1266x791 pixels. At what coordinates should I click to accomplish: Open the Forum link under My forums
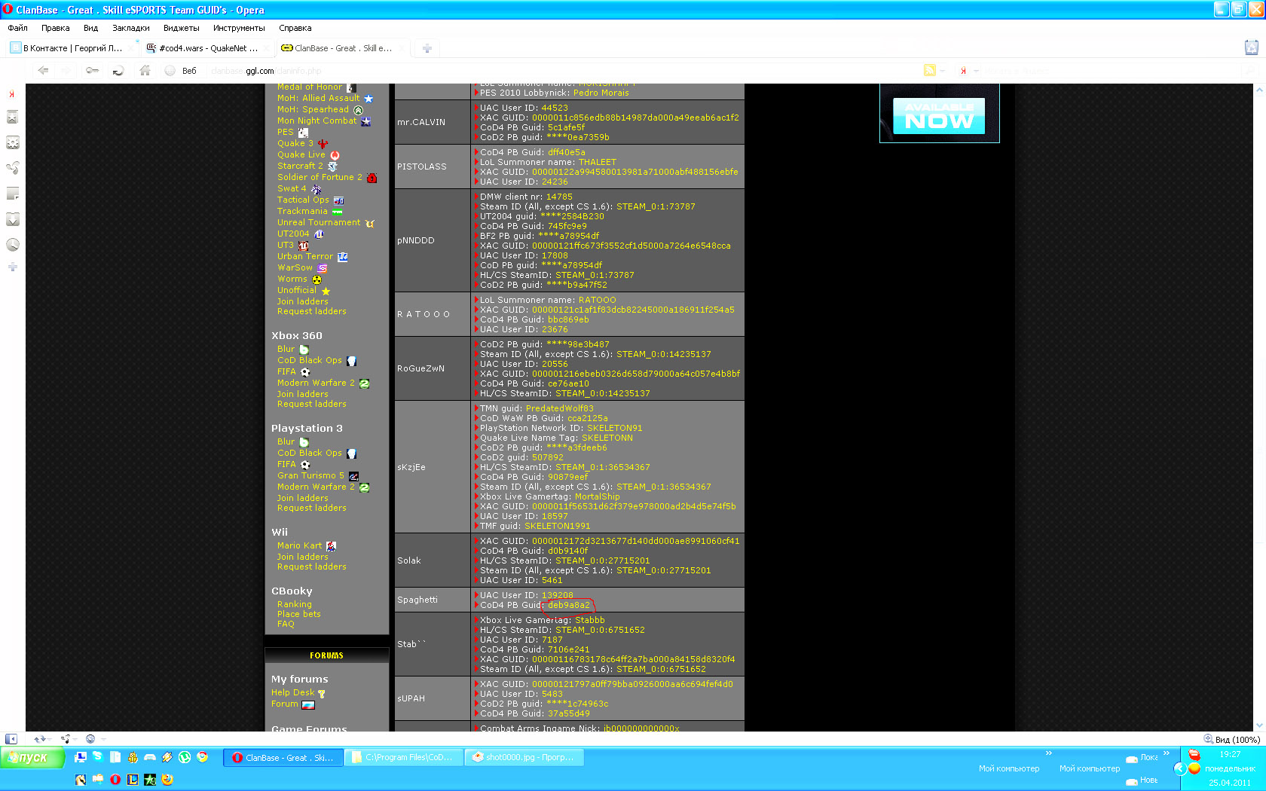pos(285,704)
